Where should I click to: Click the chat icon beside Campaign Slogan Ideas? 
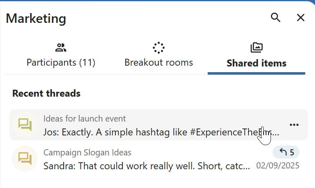[x=25, y=159]
